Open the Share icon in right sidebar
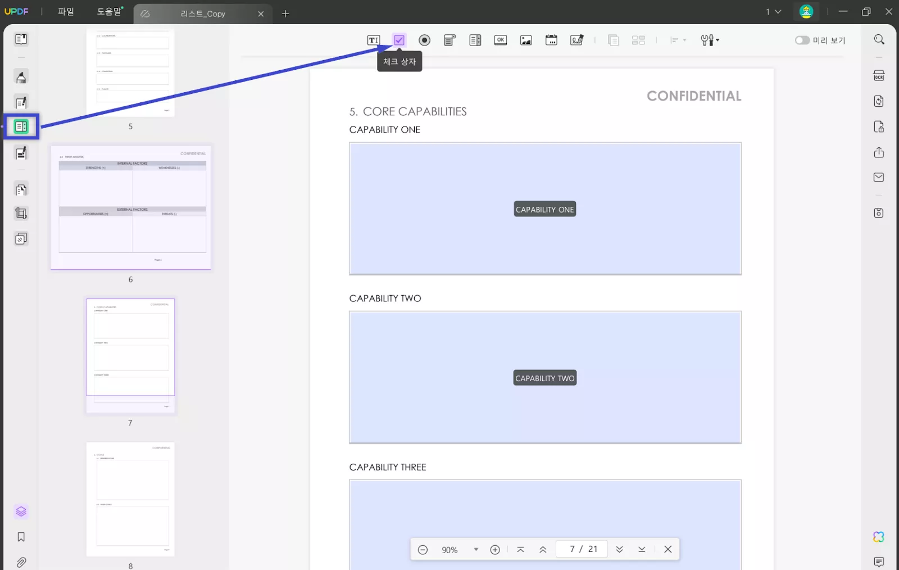Screen dimensions: 899x570 point(879,152)
